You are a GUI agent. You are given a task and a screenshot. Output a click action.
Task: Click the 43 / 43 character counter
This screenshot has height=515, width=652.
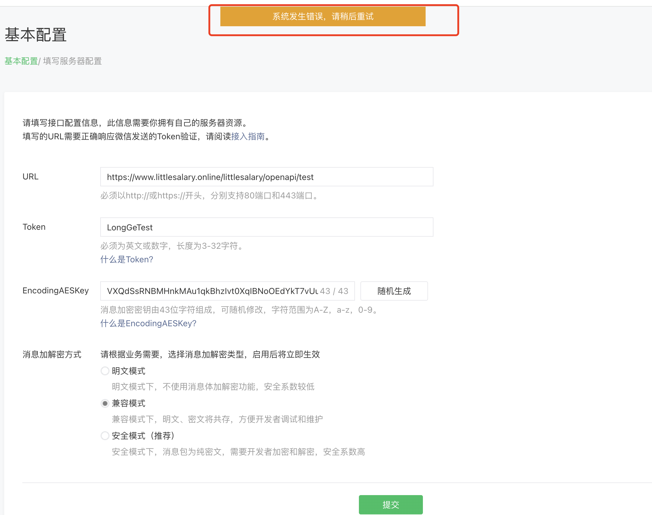coord(334,291)
